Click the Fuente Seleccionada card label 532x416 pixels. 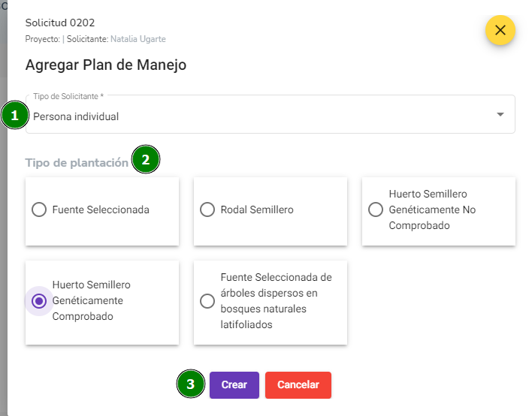point(101,210)
